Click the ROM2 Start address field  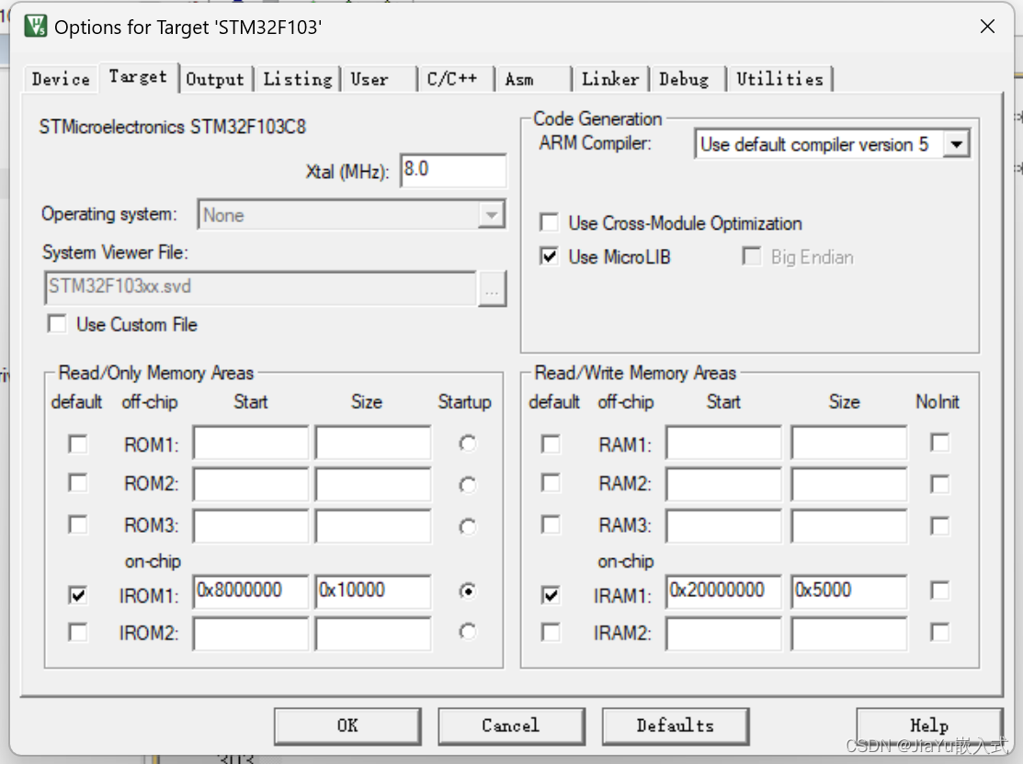click(251, 484)
